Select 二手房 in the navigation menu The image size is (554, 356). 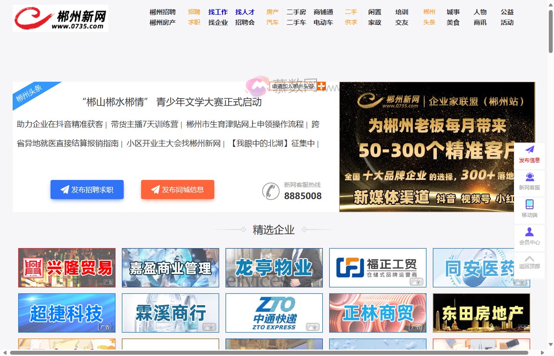296,12
